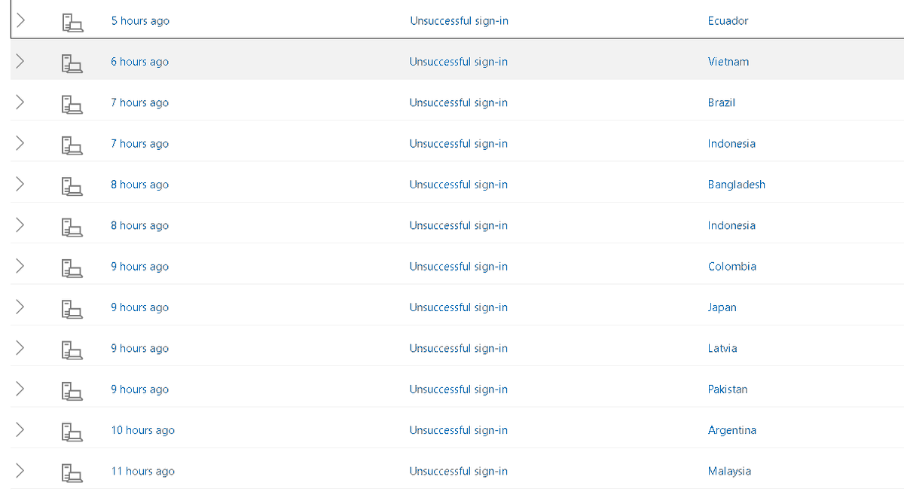
Task: Click 'Unsuccessful sign-in' in the Brazil row
Action: point(459,102)
